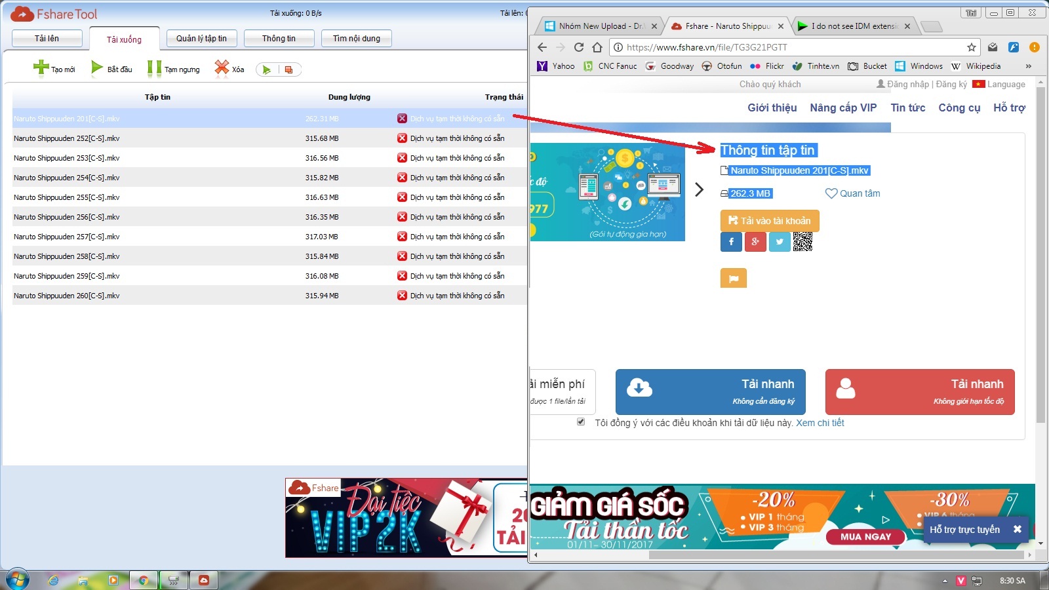1049x590 pixels.
Task: Click 'Đăng nhập' link on Fshare site
Action: pyautogui.click(x=908, y=84)
